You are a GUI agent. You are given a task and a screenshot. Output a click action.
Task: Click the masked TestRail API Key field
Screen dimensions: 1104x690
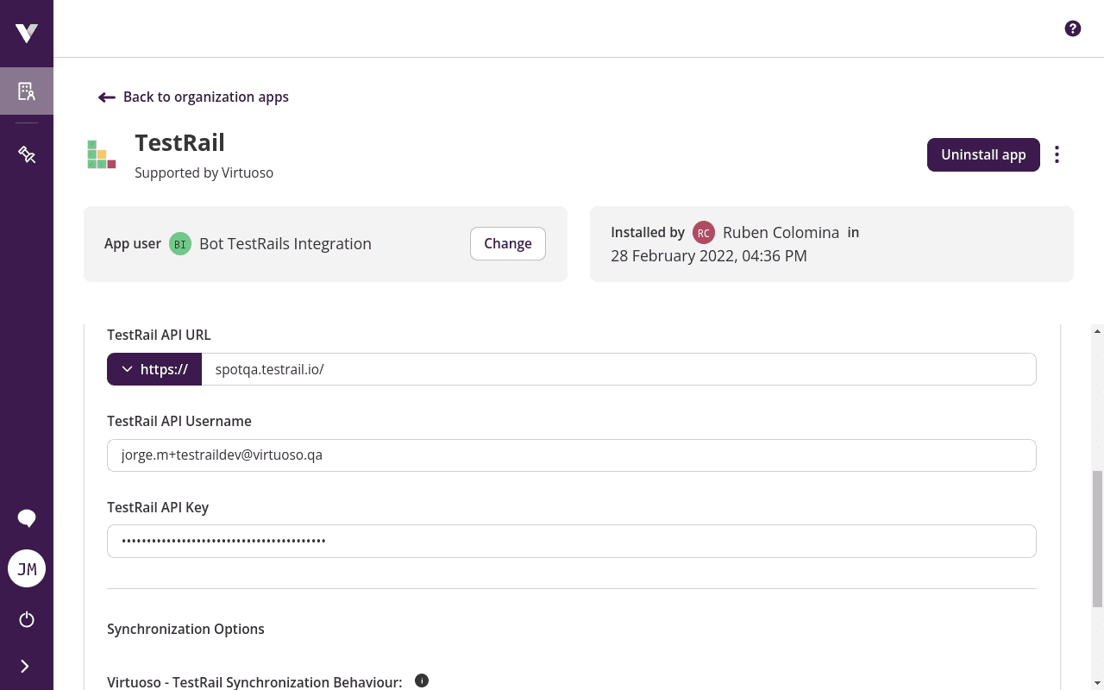click(x=571, y=541)
